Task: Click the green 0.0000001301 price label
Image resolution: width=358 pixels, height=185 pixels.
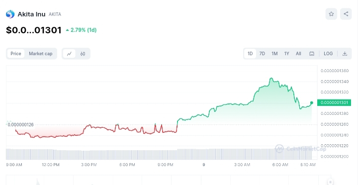Action: click(x=334, y=102)
